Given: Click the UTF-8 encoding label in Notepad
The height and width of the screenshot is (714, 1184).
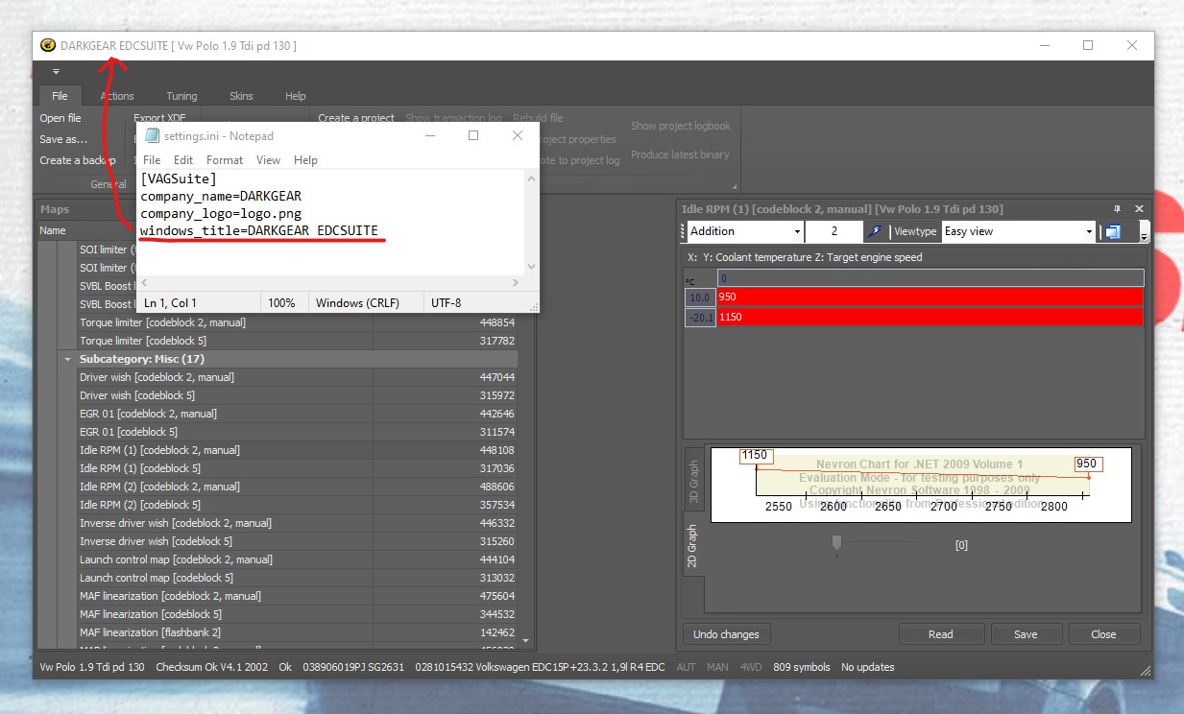Looking at the screenshot, I should (x=446, y=302).
